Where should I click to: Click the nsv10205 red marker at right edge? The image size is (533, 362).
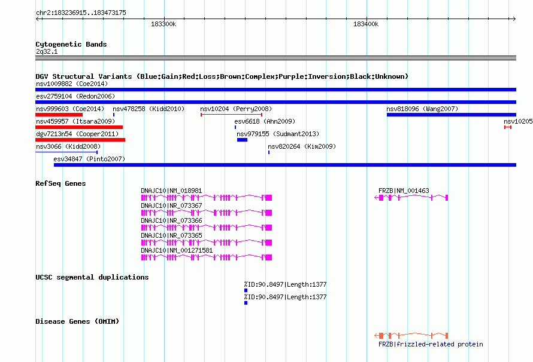(x=508, y=127)
